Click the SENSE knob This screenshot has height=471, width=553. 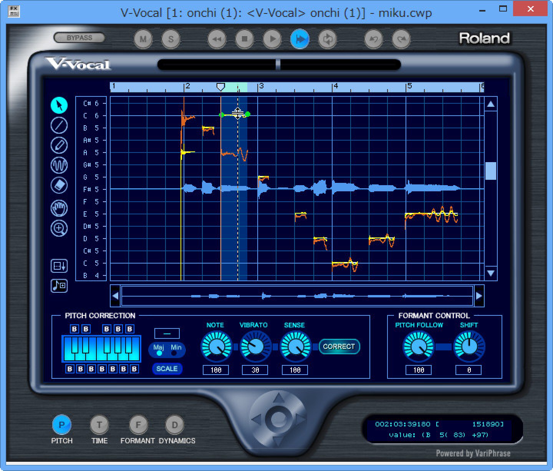(295, 347)
